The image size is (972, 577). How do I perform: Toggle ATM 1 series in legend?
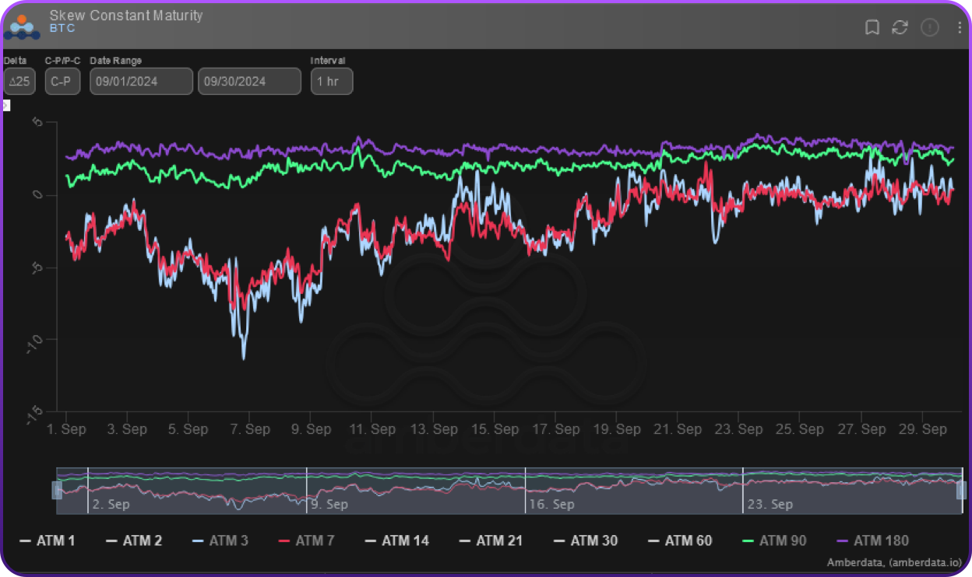48,540
